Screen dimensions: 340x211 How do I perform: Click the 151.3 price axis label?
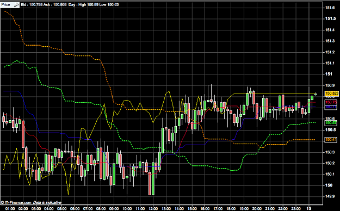[x=330, y=41]
